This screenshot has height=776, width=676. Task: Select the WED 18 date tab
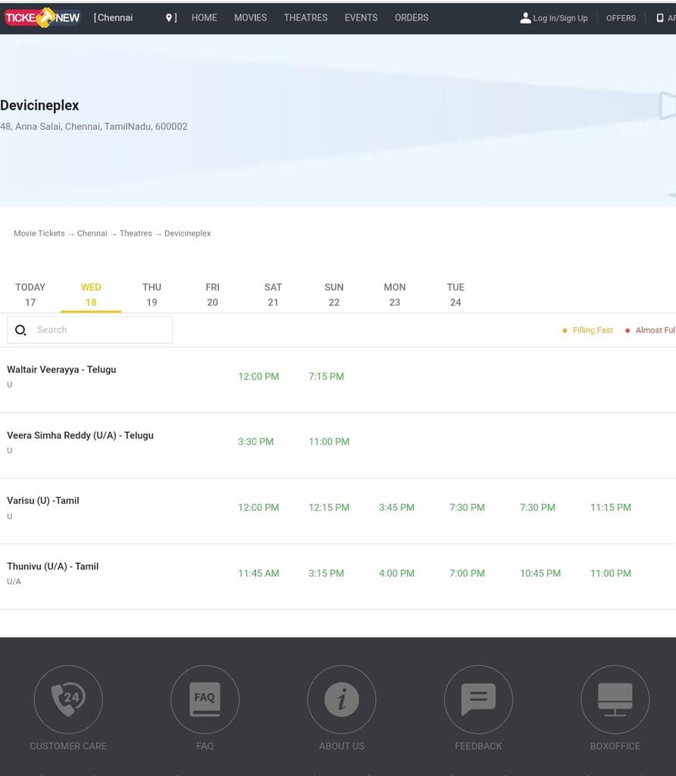pyautogui.click(x=91, y=295)
